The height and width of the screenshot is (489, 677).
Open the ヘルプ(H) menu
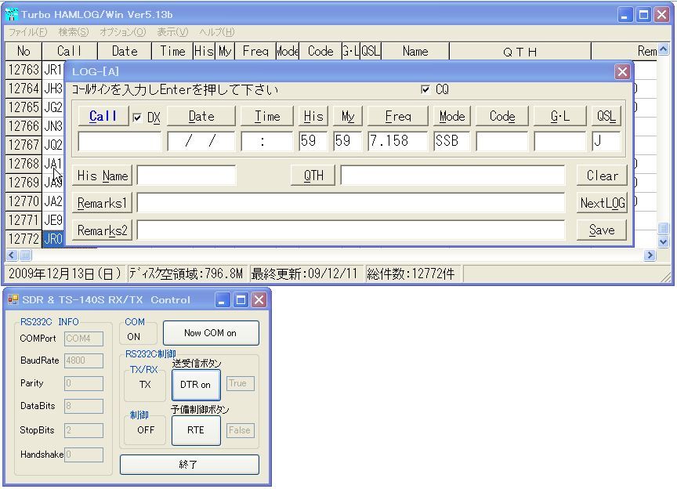217,32
